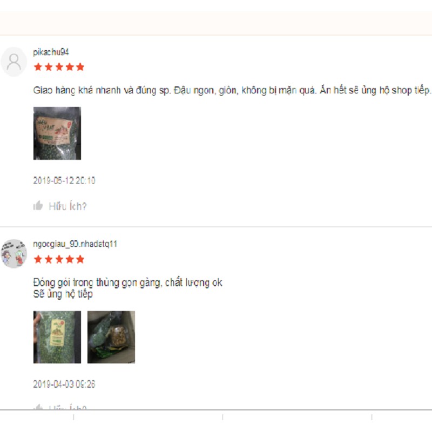Click the 2019-04-03 09:26 review timestamp
This screenshot has height=432, width=432.
point(64,384)
